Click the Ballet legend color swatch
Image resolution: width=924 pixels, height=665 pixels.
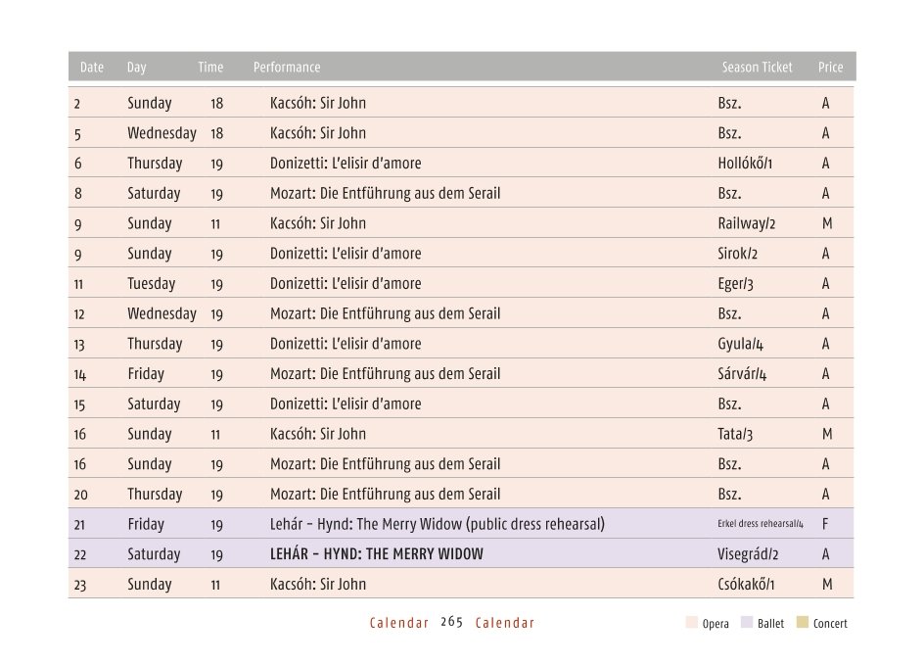pos(747,623)
